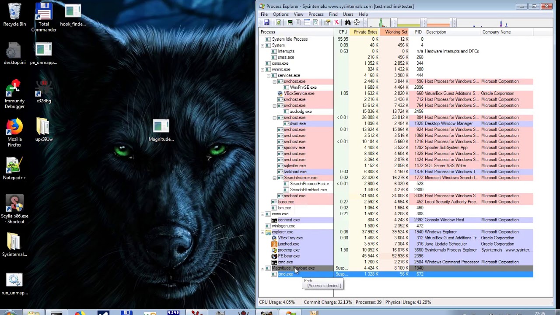Select the Total Commander desktop icon
Viewport: 560px width, 315px height.
coord(44,17)
